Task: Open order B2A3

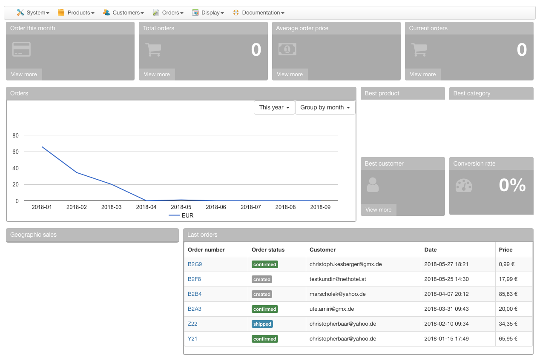Action: [x=195, y=309]
